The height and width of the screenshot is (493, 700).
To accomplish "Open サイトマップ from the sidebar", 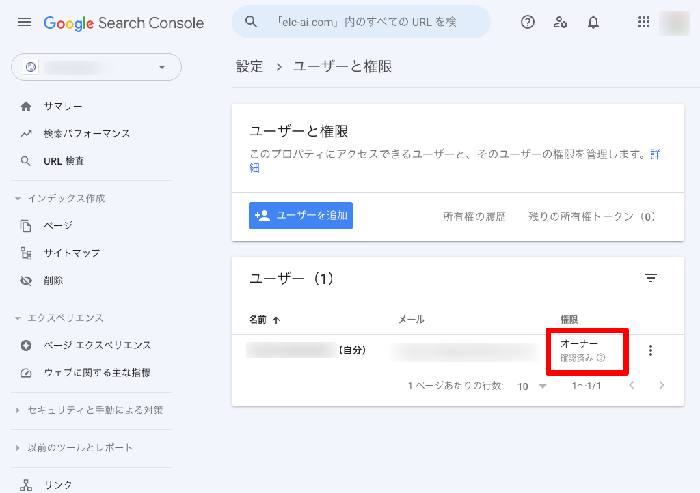I will tap(72, 253).
